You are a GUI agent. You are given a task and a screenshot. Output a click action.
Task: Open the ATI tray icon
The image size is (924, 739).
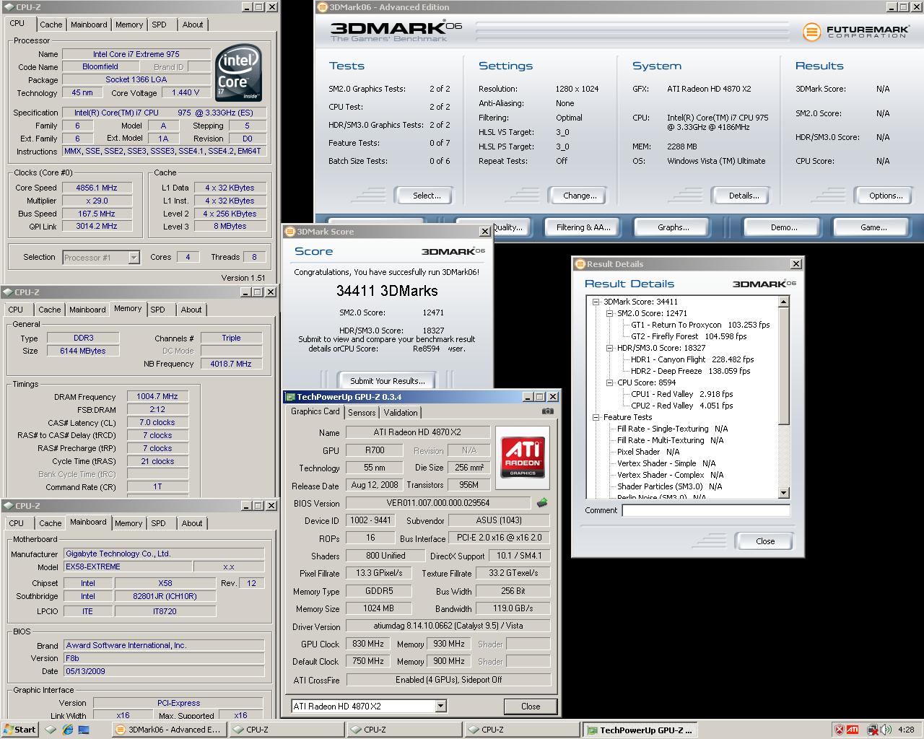[x=853, y=730]
